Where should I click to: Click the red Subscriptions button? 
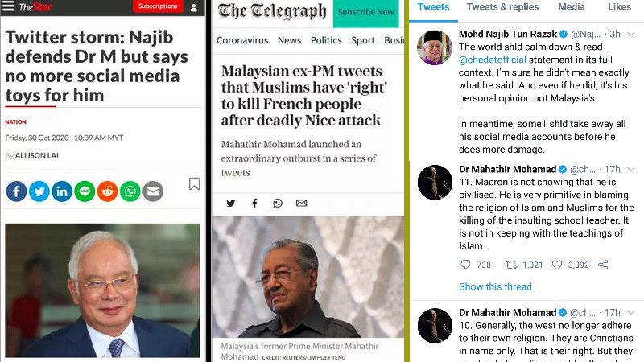pyautogui.click(x=158, y=6)
